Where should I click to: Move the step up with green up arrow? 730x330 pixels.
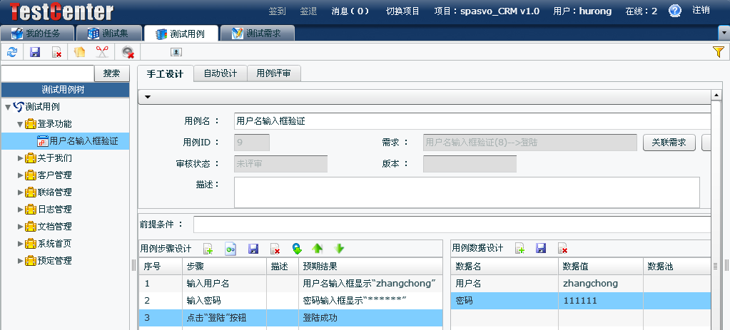pos(318,249)
